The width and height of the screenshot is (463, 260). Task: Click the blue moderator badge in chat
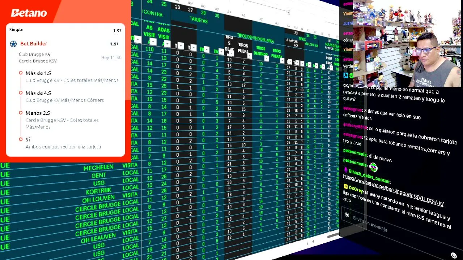[x=345, y=75]
